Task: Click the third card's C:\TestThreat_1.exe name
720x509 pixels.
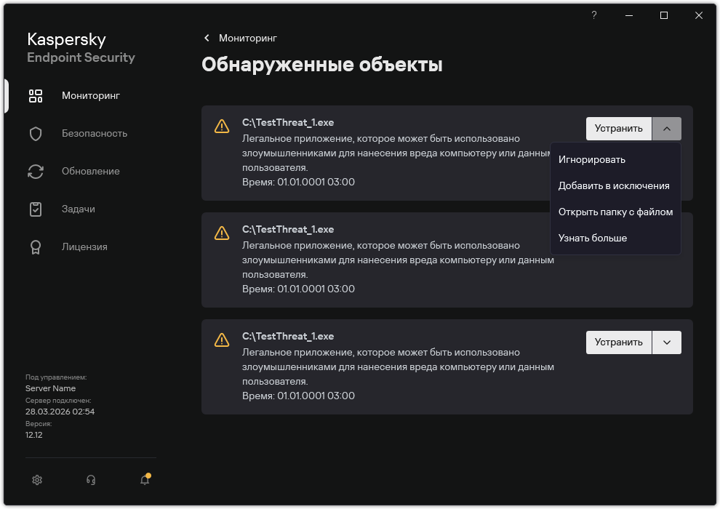Action: pos(288,337)
